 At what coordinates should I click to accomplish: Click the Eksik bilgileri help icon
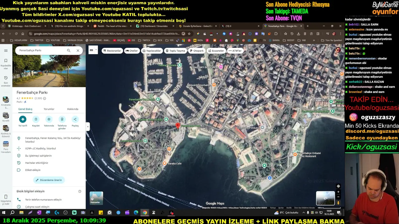80,191
